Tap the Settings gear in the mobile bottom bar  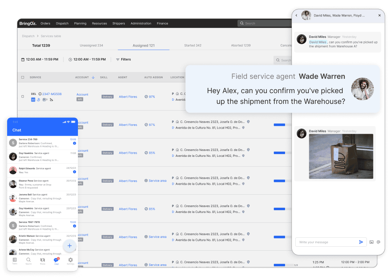pyautogui.click(x=70, y=261)
